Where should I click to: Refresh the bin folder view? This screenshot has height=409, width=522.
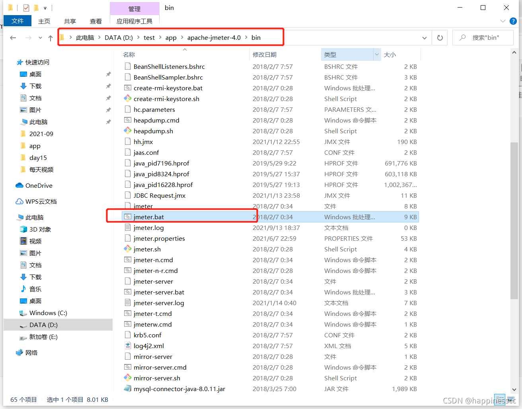point(440,38)
